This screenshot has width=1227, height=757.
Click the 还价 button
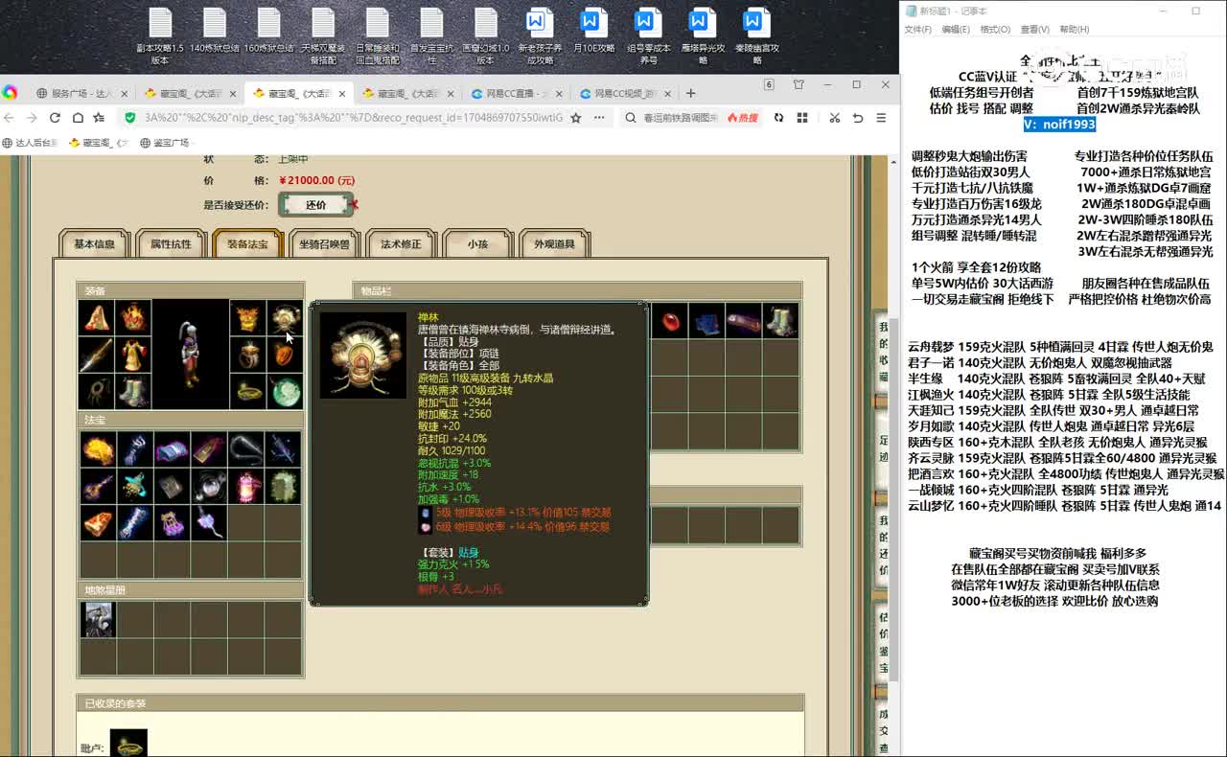[315, 205]
